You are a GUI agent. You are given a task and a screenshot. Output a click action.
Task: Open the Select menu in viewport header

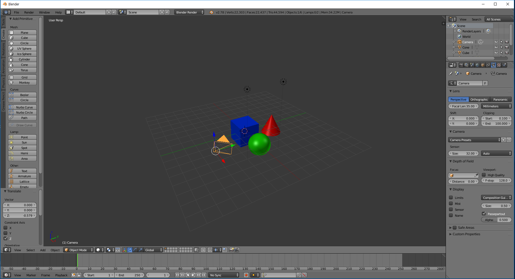click(x=30, y=250)
